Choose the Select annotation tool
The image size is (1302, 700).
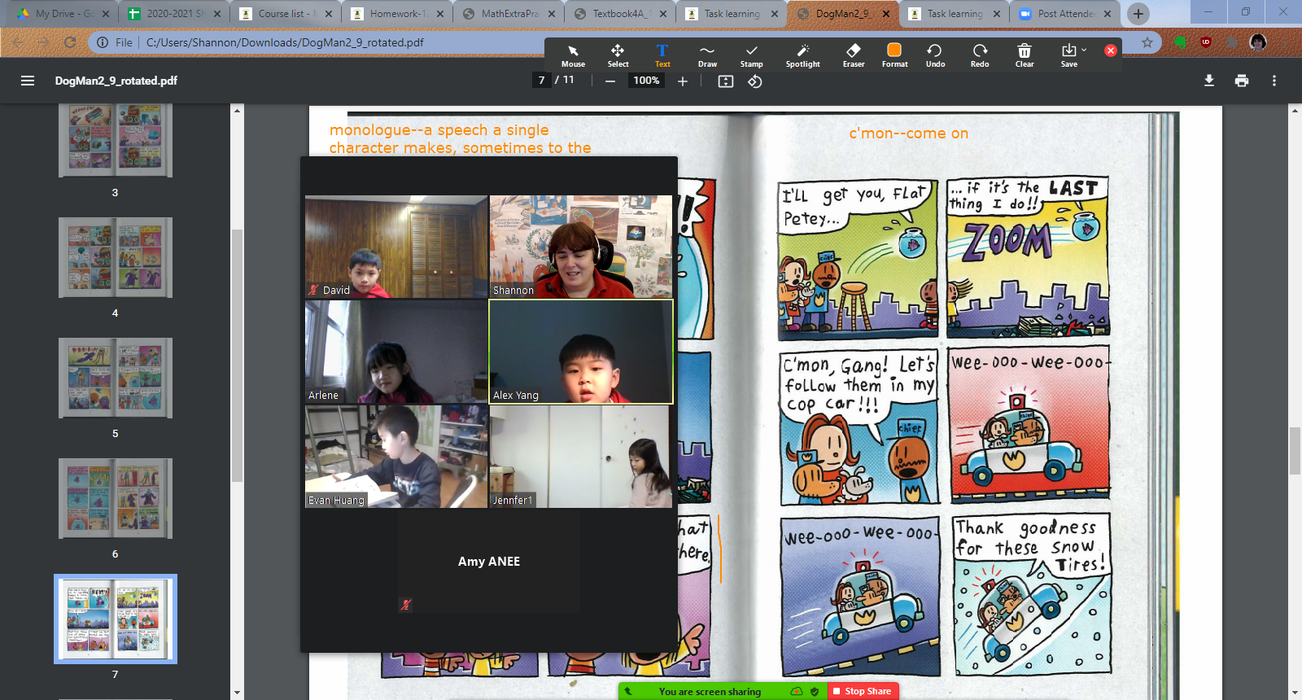[618, 55]
